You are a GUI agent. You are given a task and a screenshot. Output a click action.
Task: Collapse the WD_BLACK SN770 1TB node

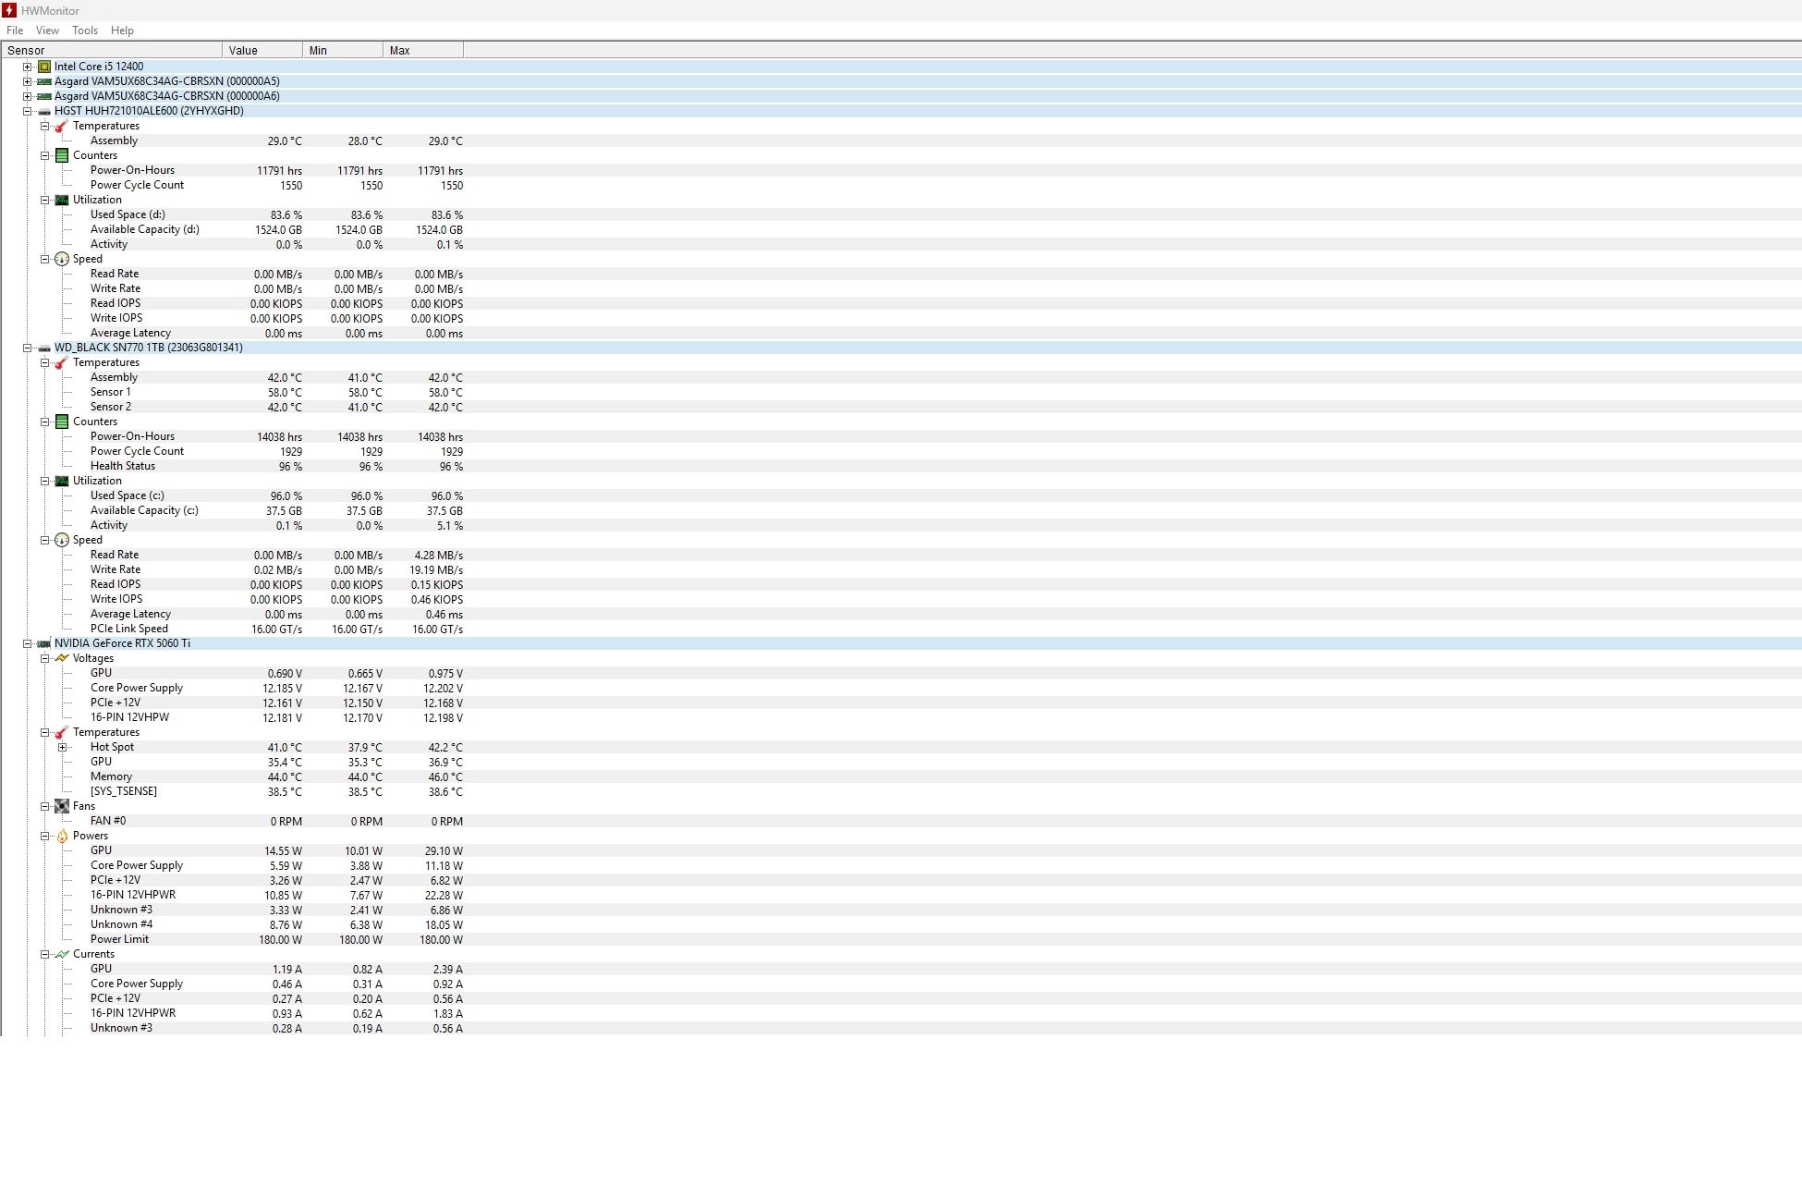(x=28, y=348)
